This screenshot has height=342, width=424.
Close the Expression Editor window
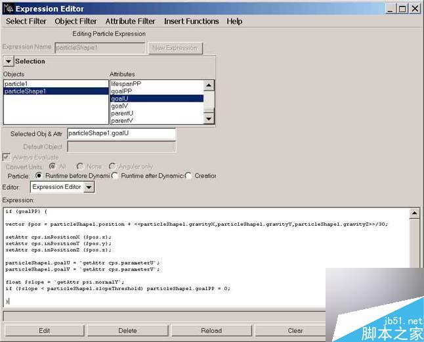[x=415, y=9]
